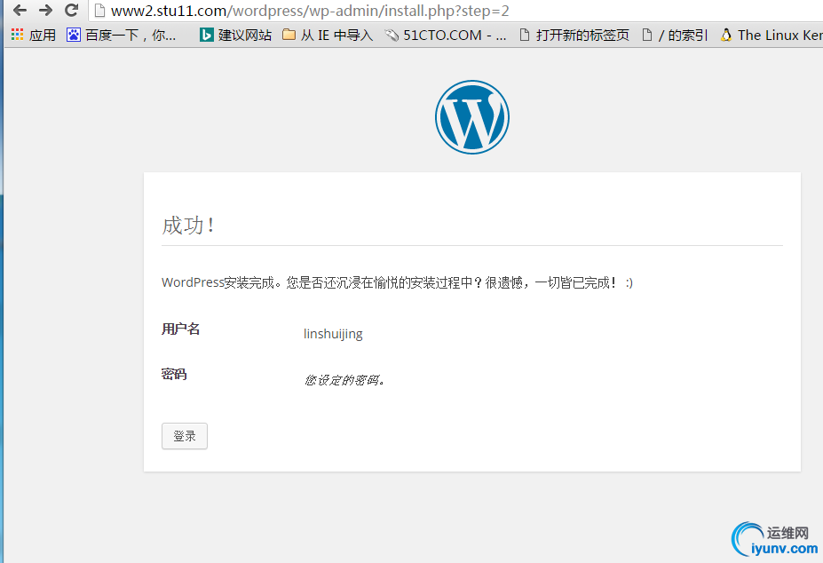
Task: Click the 51CTO.COM bookmark icon
Action: click(392, 36)
